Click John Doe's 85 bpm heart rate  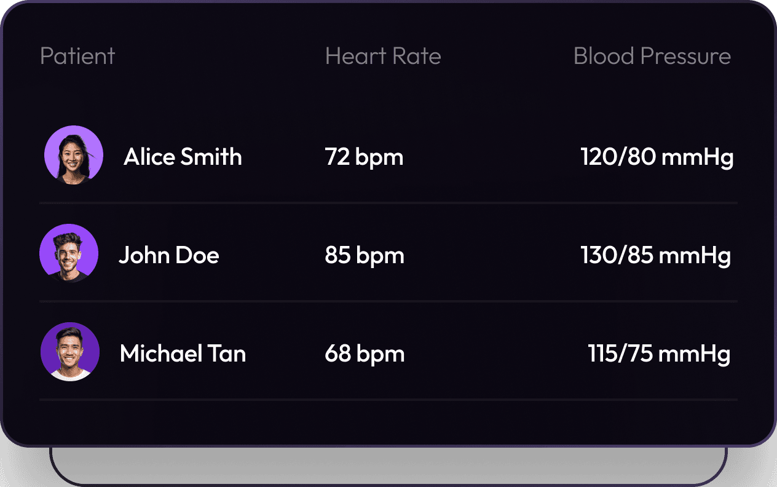point(365,255)
